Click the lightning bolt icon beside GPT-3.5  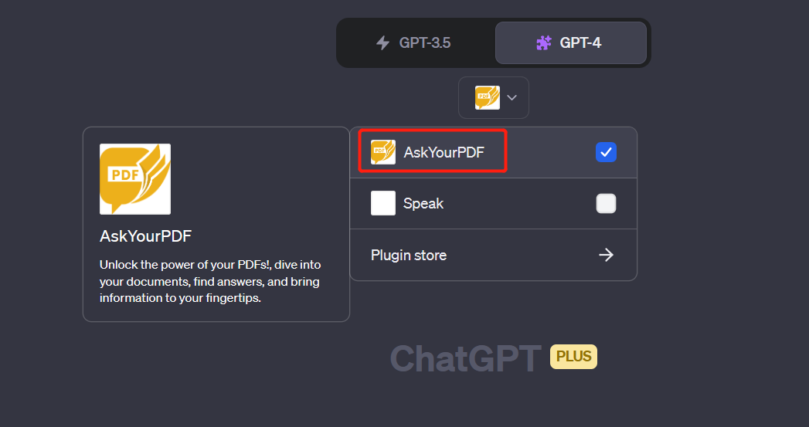[382, 42]
